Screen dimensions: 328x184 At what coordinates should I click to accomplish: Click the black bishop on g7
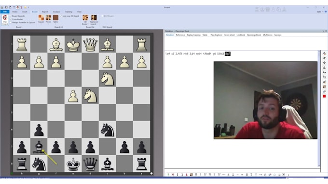(x=39, y=147)
